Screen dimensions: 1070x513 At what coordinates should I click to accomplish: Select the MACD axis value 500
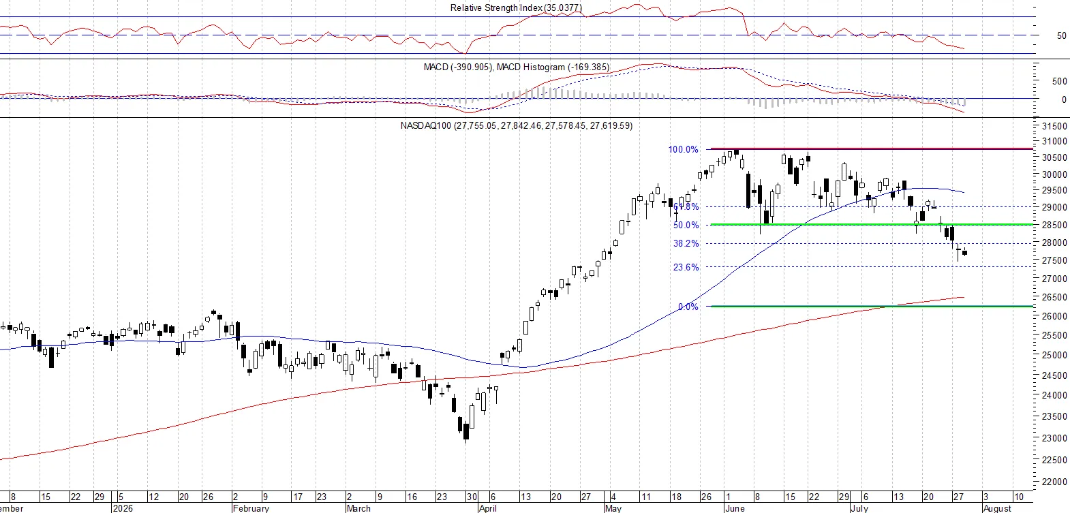[x=1059, y=81]
